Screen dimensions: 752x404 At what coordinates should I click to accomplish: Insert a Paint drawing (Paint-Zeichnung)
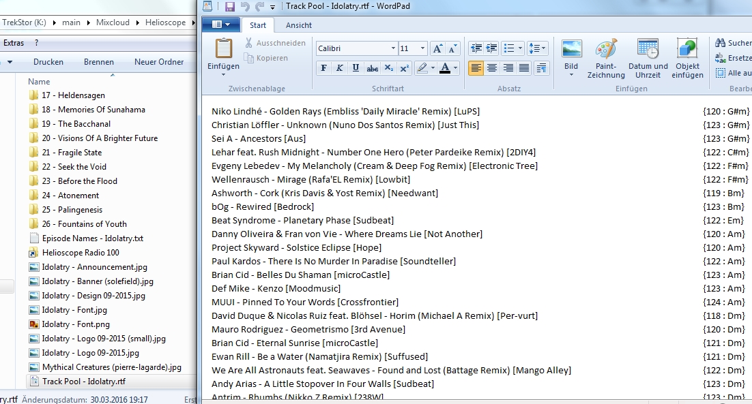coord(605,59)
